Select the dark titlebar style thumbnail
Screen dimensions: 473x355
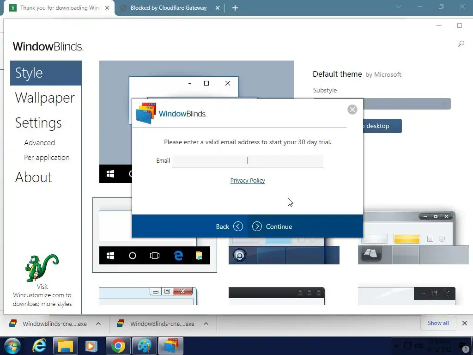277,296
